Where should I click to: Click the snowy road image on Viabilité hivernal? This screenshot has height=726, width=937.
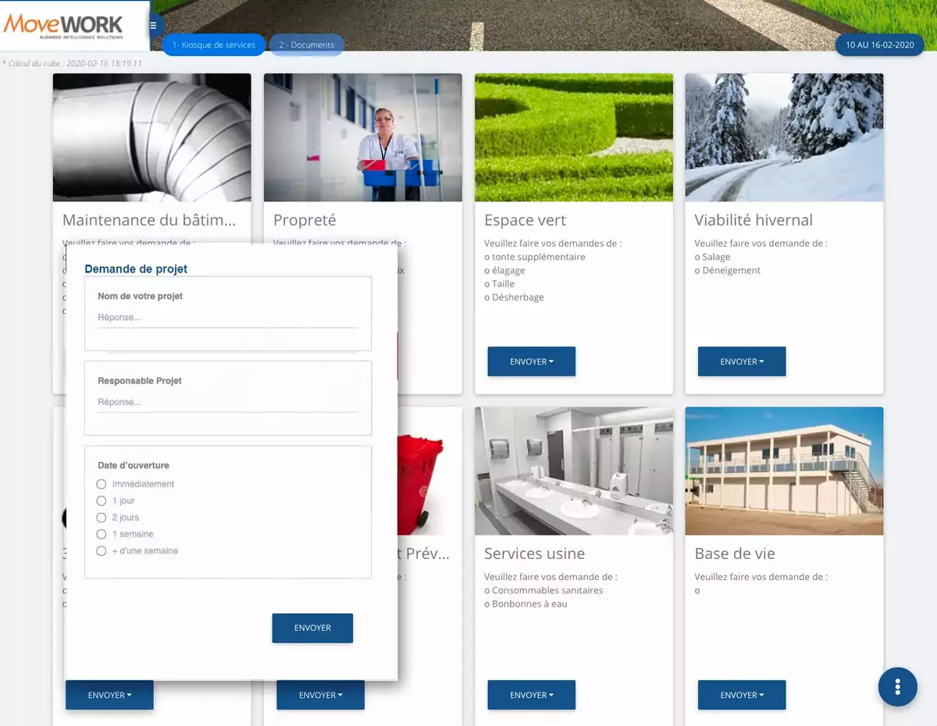click(783, 137)
